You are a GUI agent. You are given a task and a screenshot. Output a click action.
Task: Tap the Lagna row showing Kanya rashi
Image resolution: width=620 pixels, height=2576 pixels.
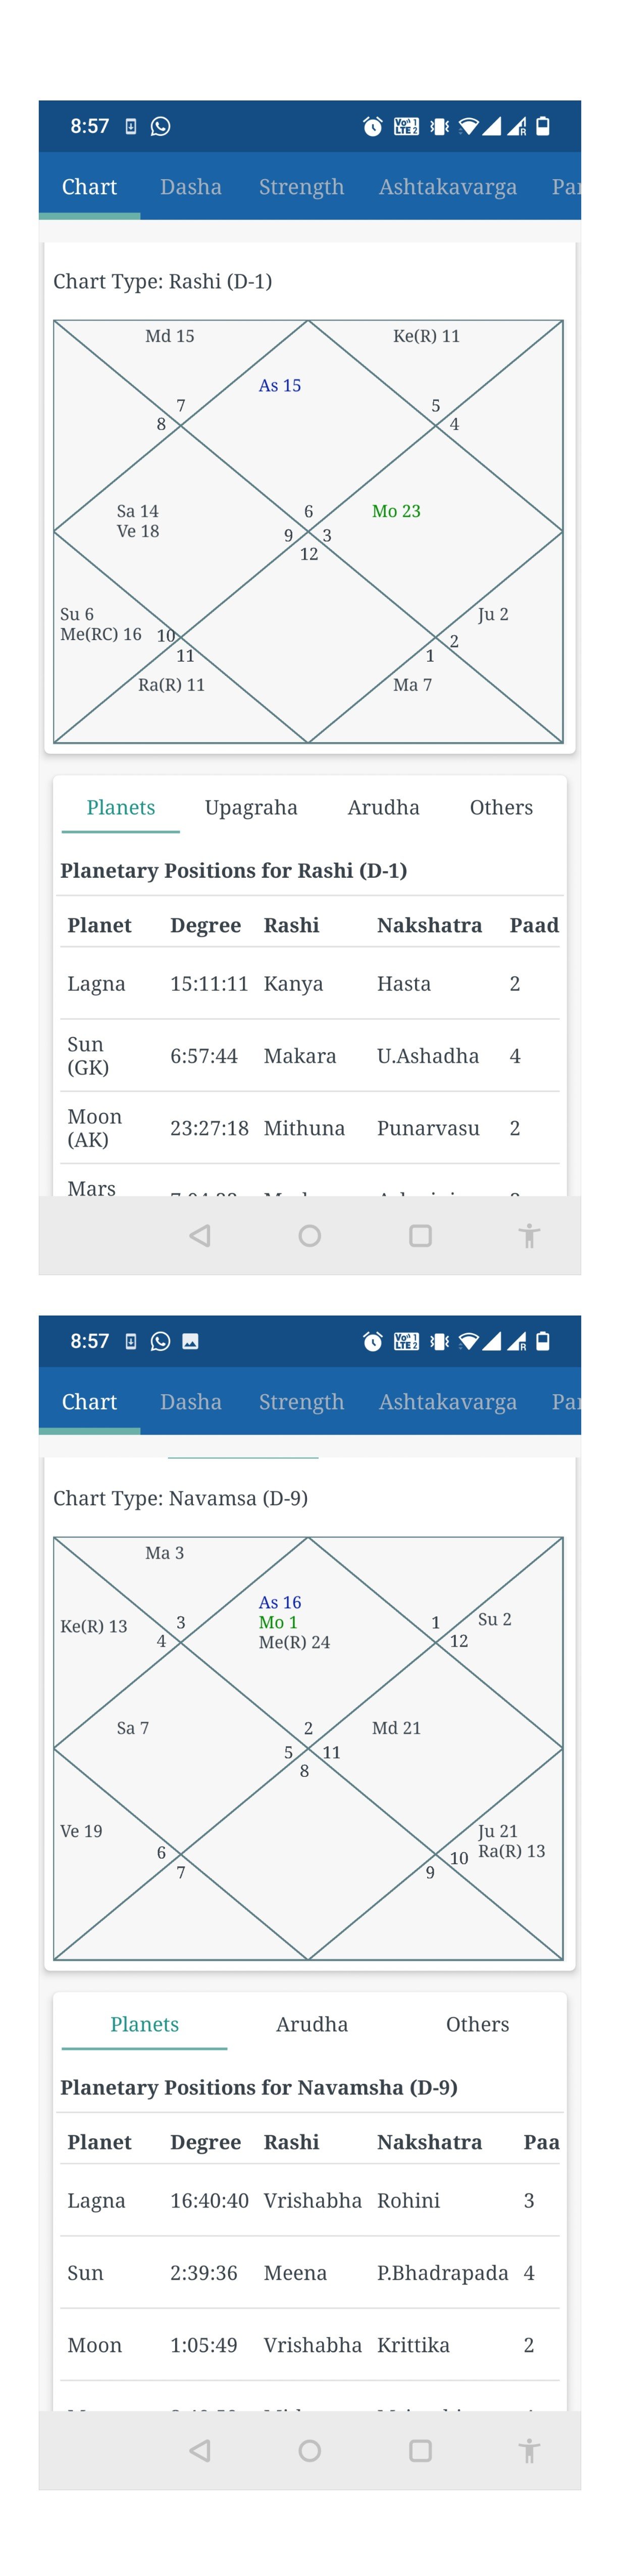310,984
